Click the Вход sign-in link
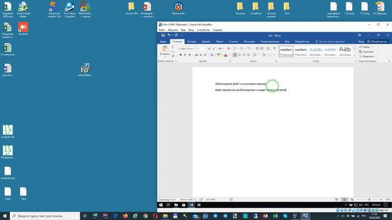This screenshot has height=220, width=392. tap(361, 42)
